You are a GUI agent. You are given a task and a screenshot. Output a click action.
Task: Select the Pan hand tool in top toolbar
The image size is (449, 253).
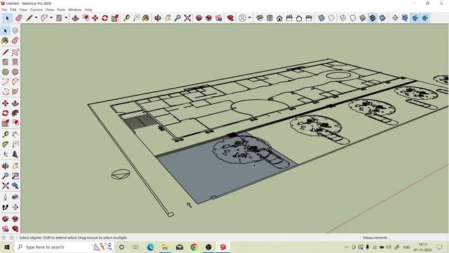coord(168,18)
